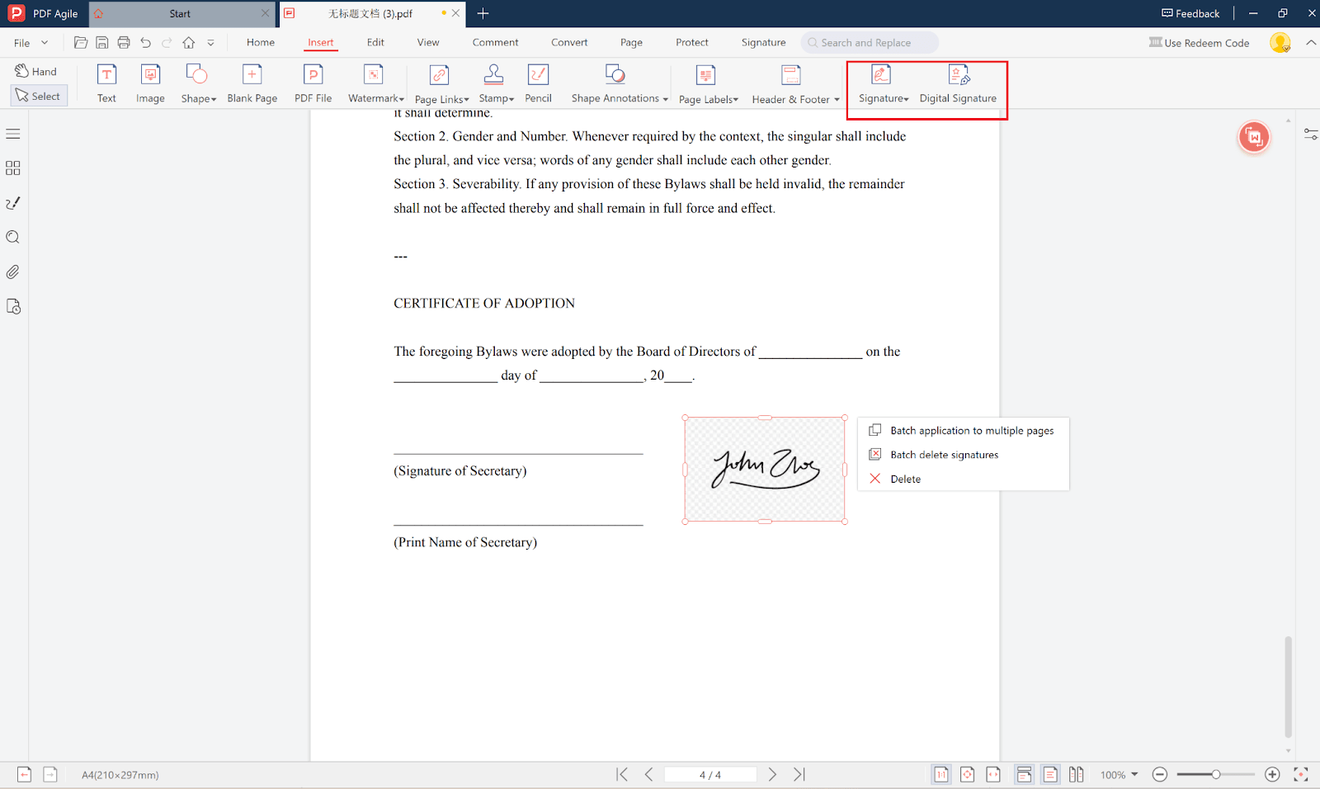This screenshot has width=1320, height=789.
Task: Toggle two-page view in status bar
Action: click(x=1076, y=774)
